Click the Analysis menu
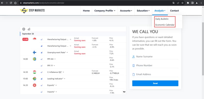The width and height of the screenshot is (204, 99). 160,11
